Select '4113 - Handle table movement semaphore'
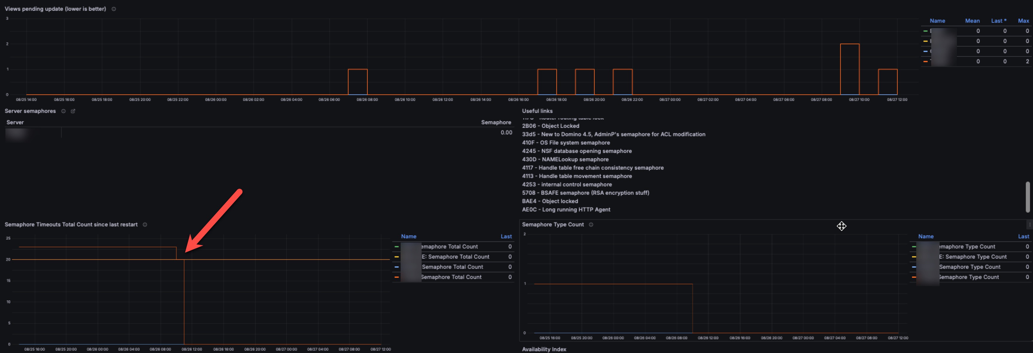This screenshot has height=353, width=1033. 577,176
